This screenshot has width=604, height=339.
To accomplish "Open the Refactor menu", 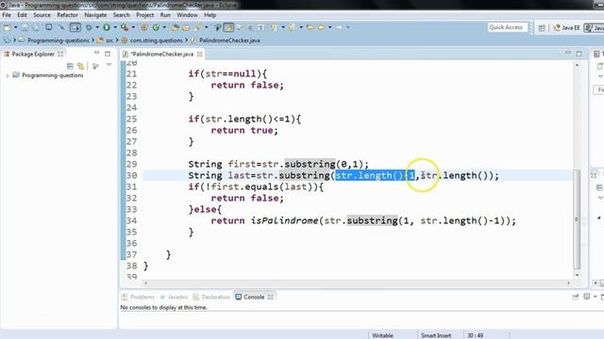I will (67, 15).
